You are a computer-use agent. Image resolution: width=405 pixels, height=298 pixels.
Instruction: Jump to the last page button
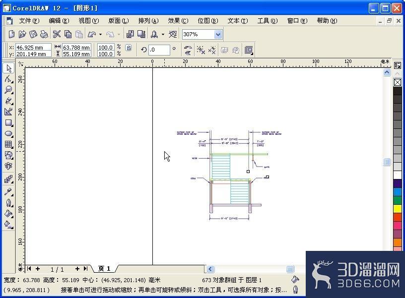point(86,269)
